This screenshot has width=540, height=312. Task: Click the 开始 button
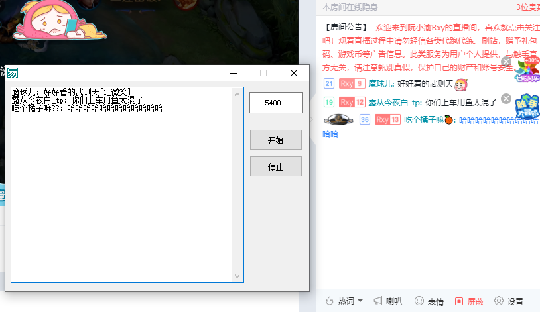pyautogui.click(x=276, y=140)
